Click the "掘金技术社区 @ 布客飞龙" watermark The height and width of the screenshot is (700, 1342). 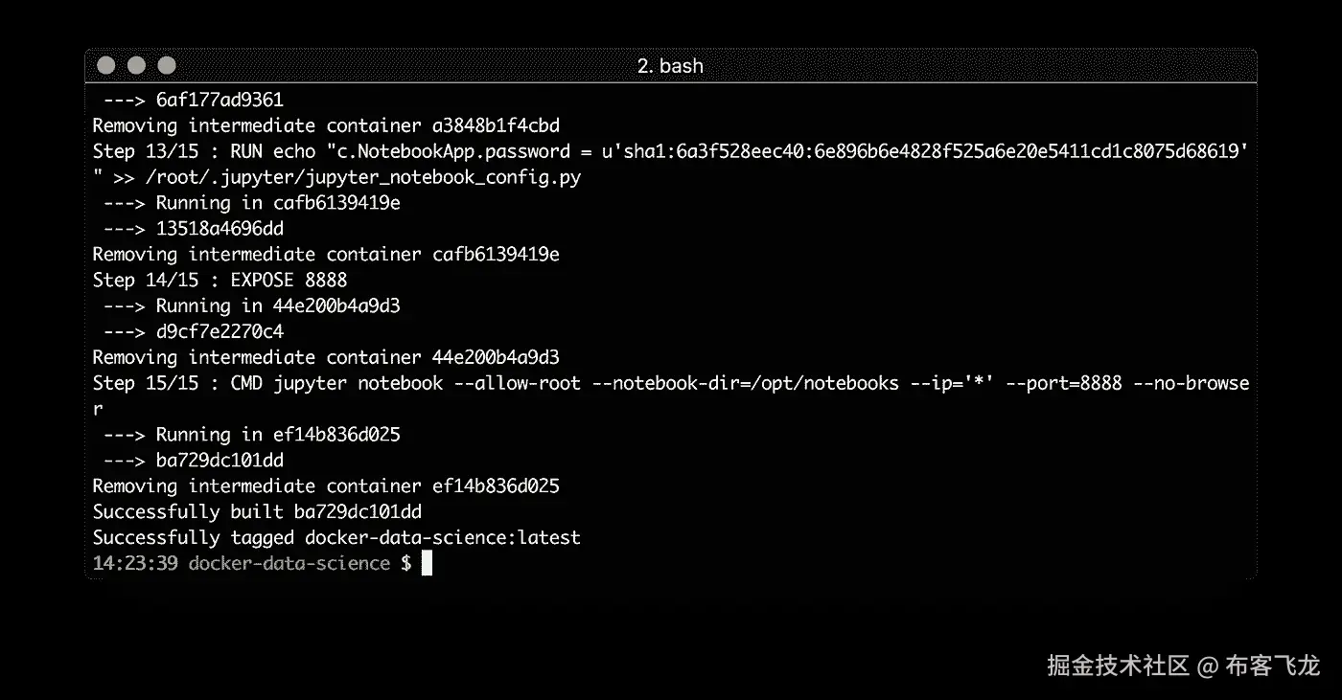tap(1183, 666)
